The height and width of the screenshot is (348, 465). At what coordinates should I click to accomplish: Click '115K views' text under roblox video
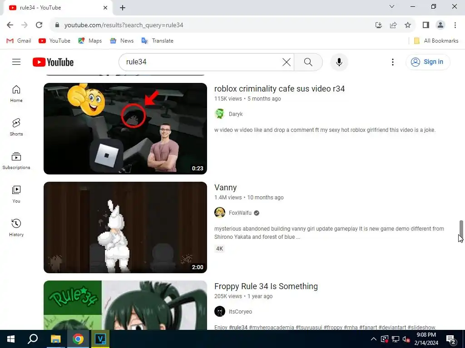click(228, 98)
